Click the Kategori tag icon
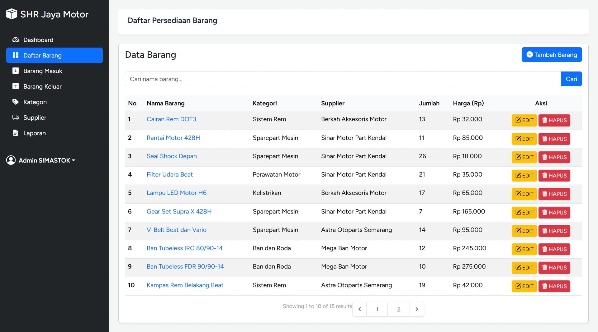 pyautogui.click(x=16, y=102)
